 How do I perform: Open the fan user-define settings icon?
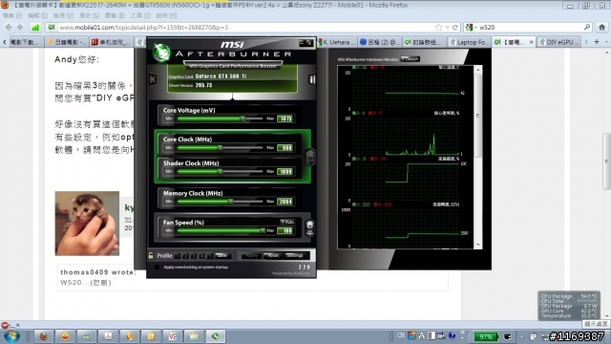coord(309,227)
